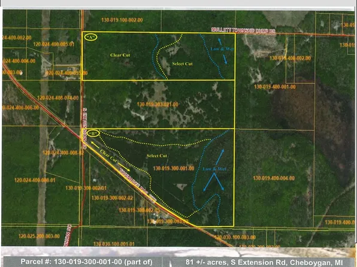The height and width of the screenshot is (267, 357).
Task: Select the "B" oval parcel marker
Action: pyautogui.click(x=93, y=133)
